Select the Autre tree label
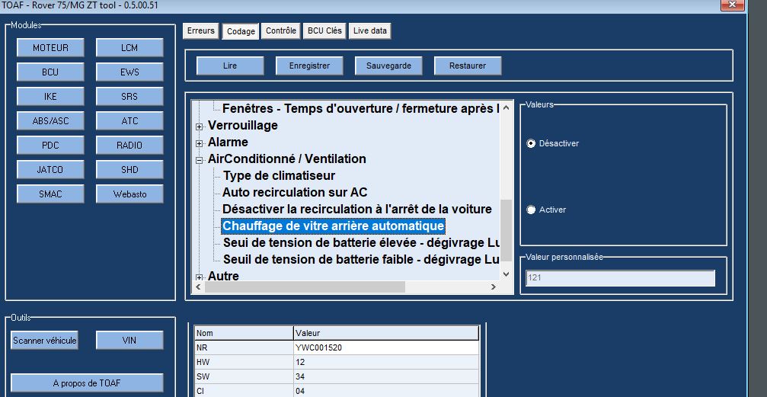This screenshot has width=767, height=397. 223,276
